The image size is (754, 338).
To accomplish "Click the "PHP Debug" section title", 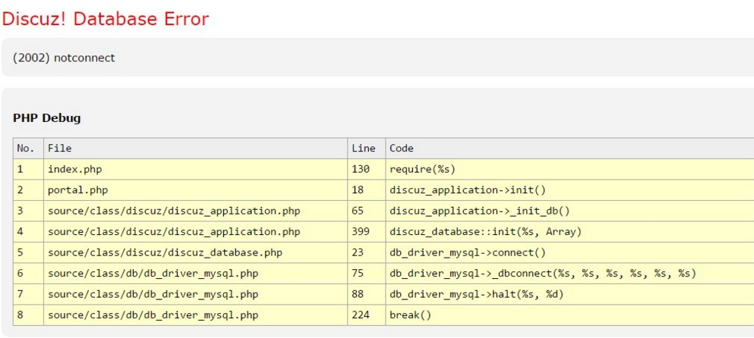I will pyautogui.click(x=47, y=118).
